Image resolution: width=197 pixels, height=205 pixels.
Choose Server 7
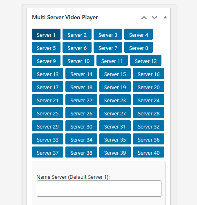pos(108,47)
